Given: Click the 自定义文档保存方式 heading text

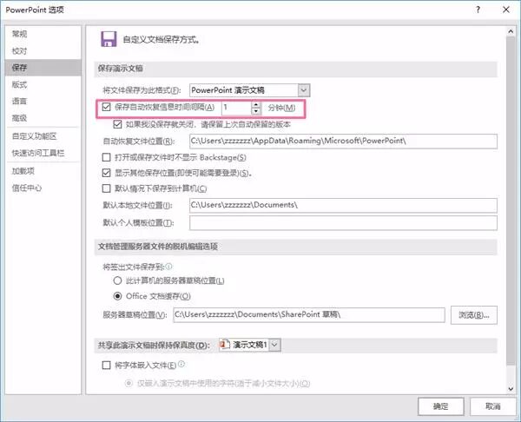Looking at the screenshot, I should (162, 40).
